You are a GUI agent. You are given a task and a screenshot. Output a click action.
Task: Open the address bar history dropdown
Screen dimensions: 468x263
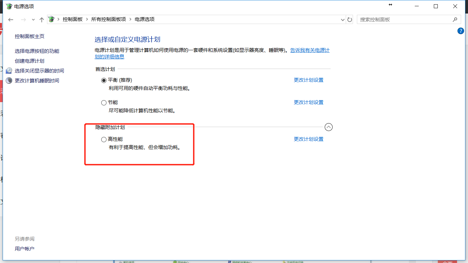click(x=343, y=19)
